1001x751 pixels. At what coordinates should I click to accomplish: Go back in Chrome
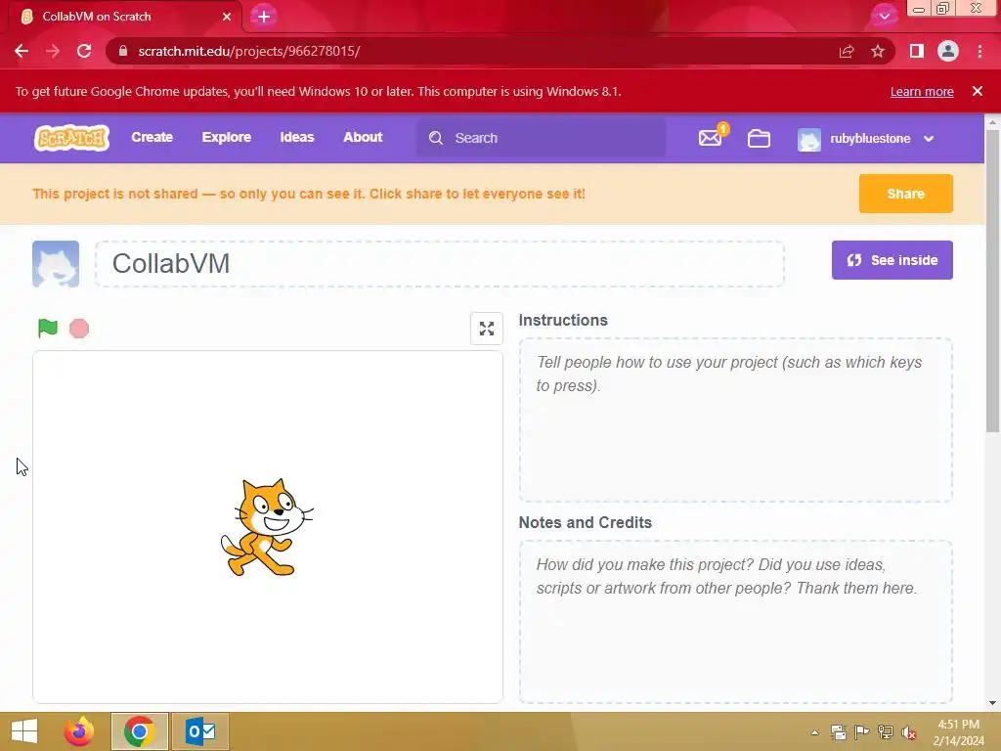pyautogui.click(x=22, y=51)
